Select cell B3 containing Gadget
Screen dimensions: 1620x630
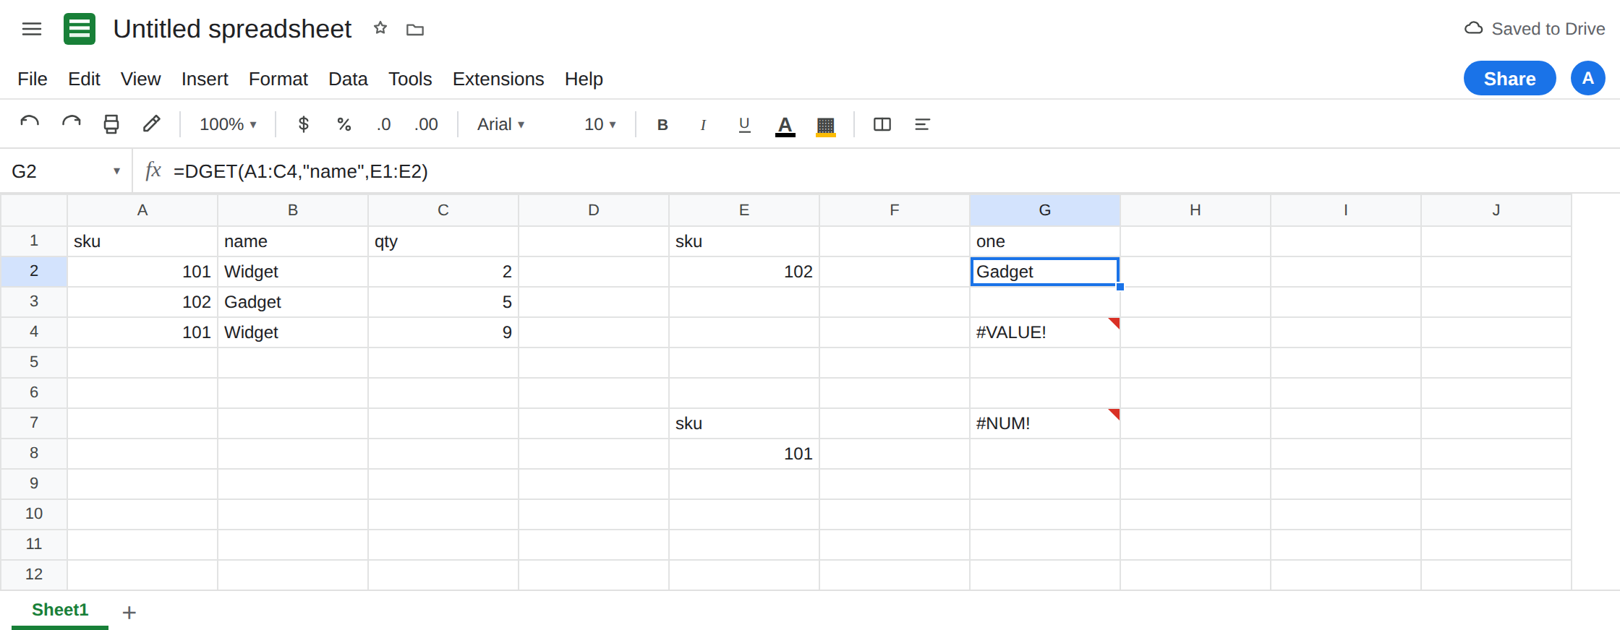pos(293,302)
